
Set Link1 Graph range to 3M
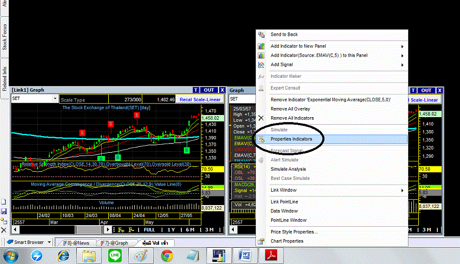point(209,230)
